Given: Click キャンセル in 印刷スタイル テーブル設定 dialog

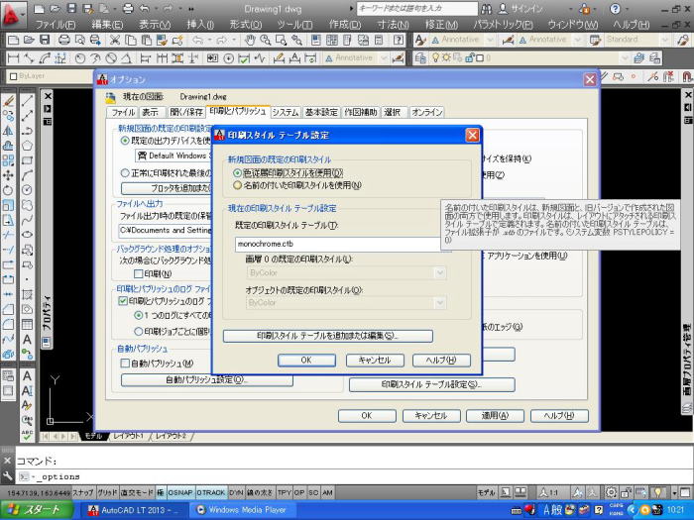Looking at the screenshot, I should pyautogui.click(x=375, y=361).
